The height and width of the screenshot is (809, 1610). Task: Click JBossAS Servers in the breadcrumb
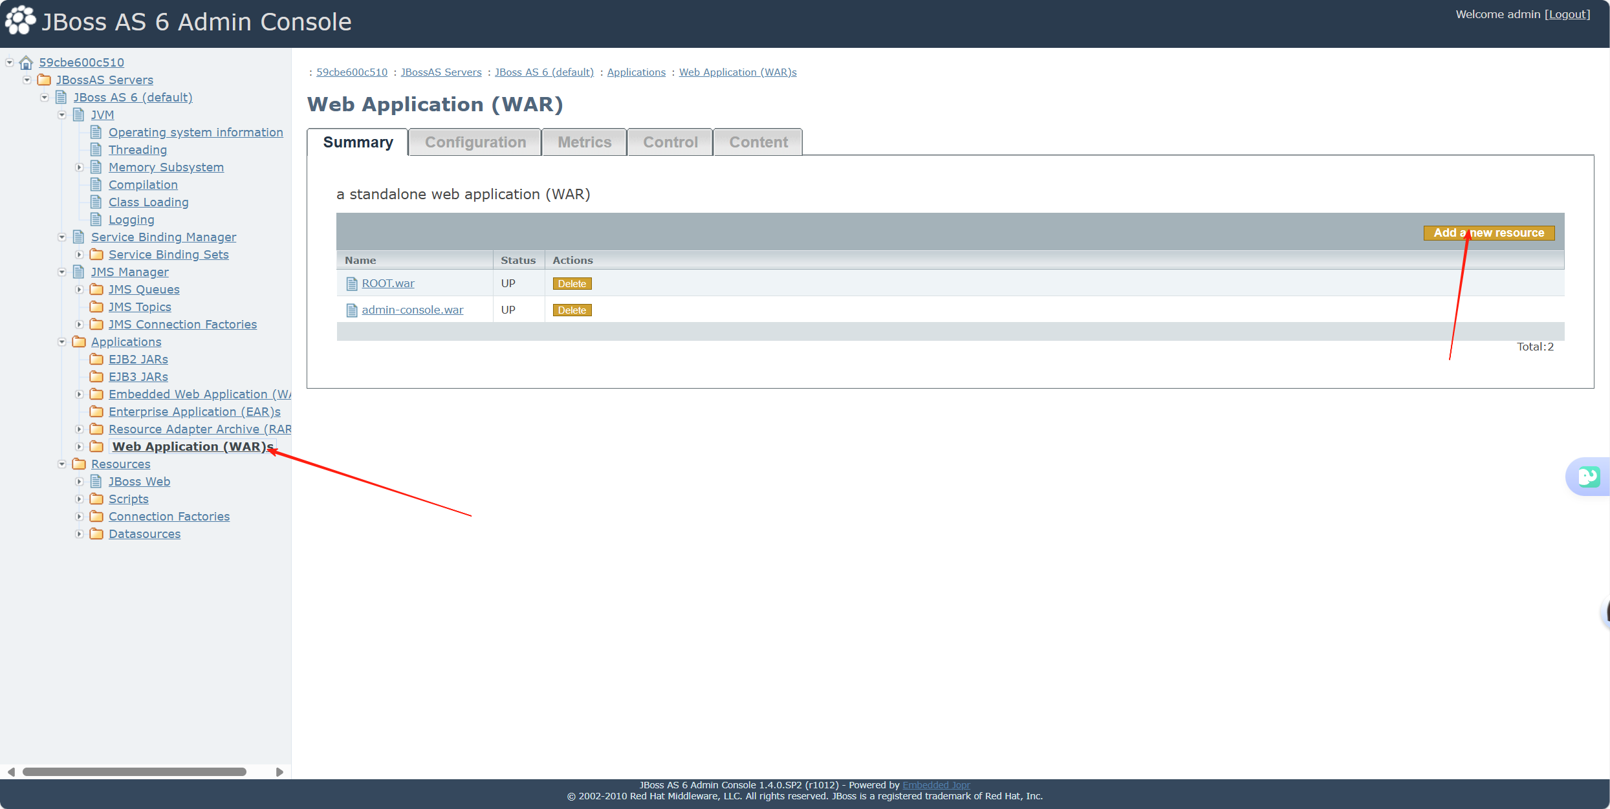point(441,72)
